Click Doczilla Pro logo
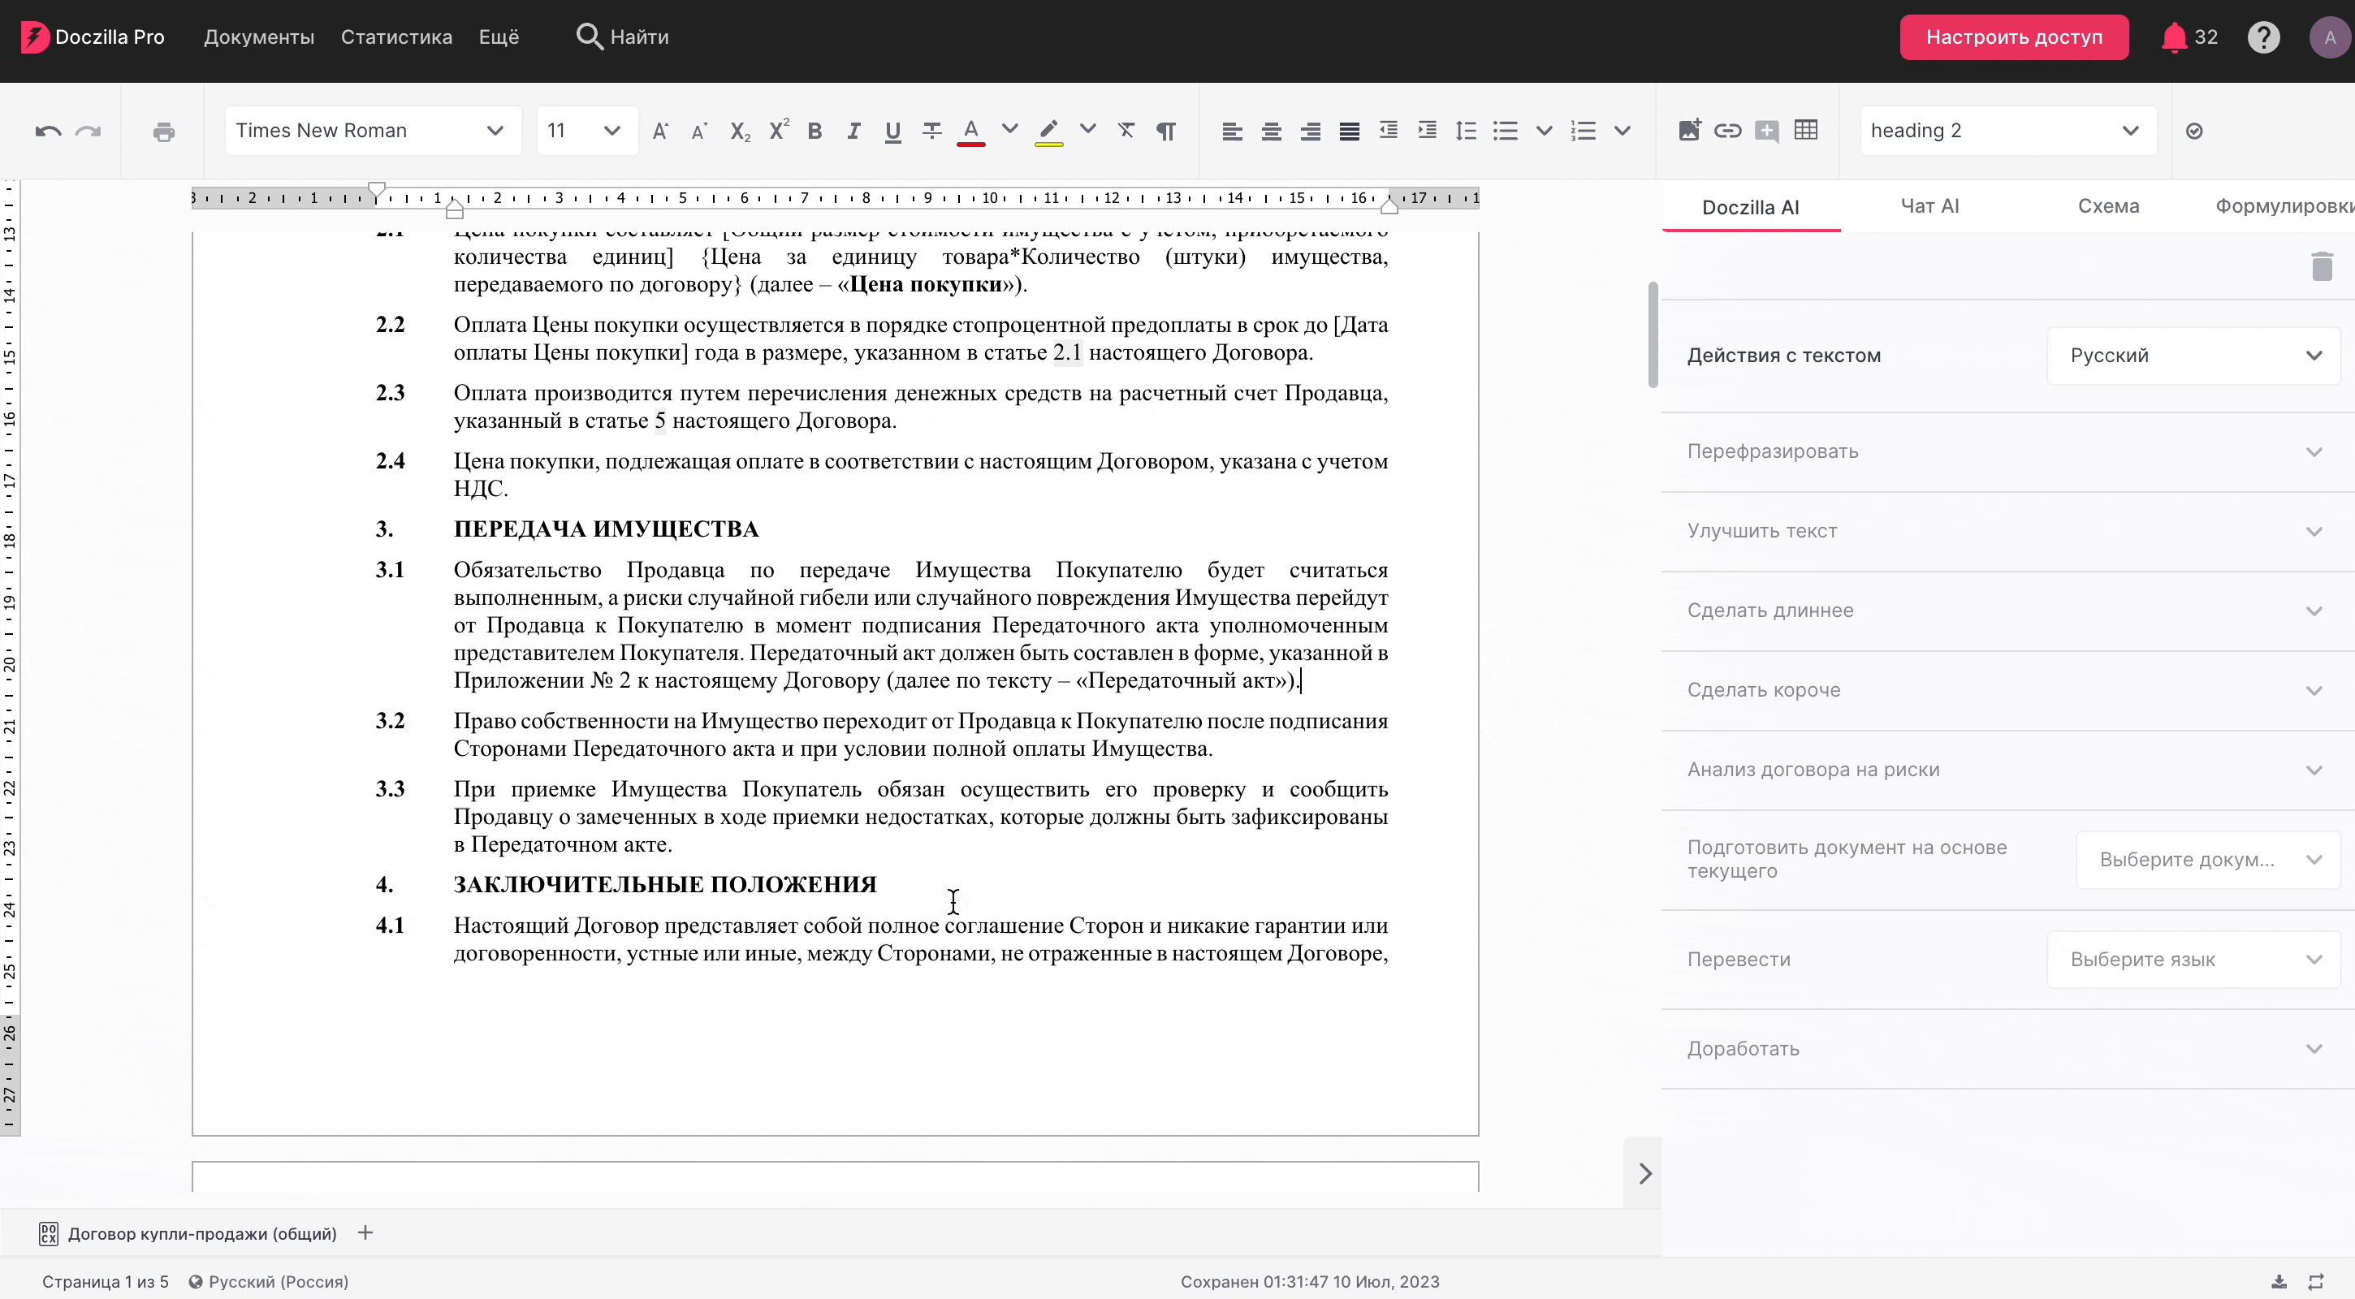Image resolution: width=2355 pixels, height=1299 pixels. [x=93, y=37]
